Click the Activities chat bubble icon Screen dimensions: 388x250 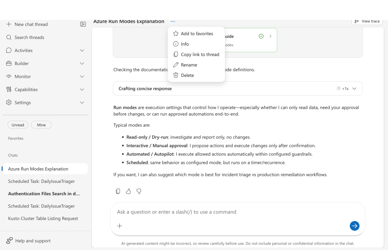pos(9,50)
